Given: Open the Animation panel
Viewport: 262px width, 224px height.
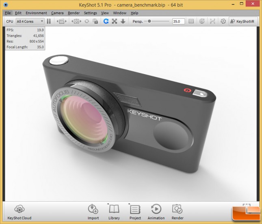Looking at the screenshot, I should 156,212.
